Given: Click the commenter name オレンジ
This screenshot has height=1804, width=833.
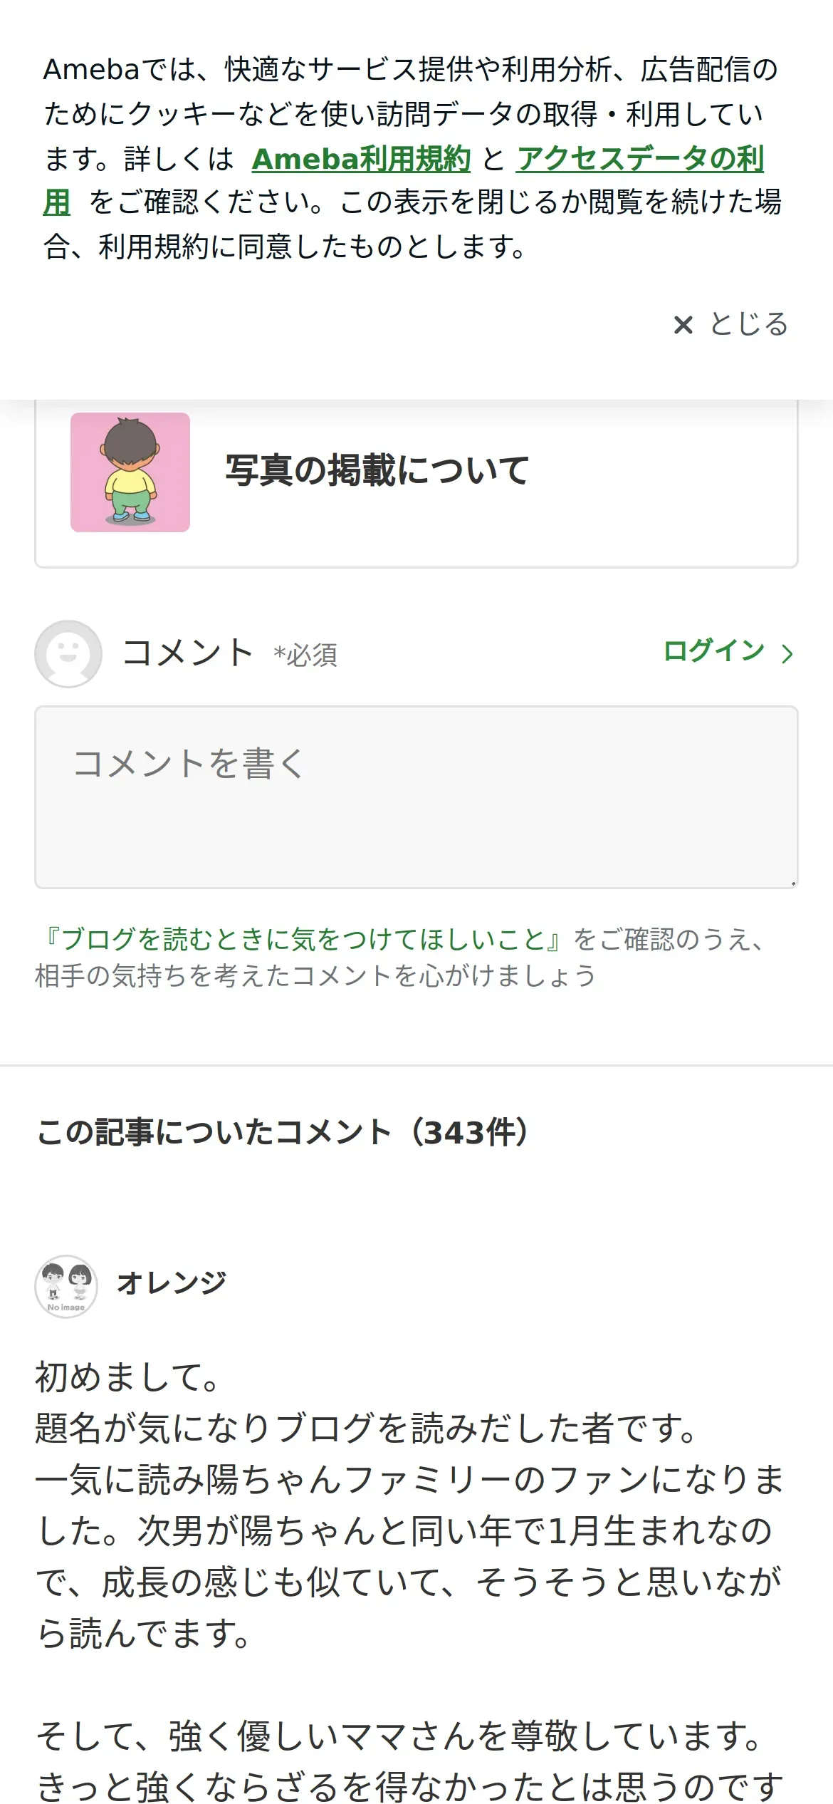Looking at the screenshot, I should [172, 1283].
